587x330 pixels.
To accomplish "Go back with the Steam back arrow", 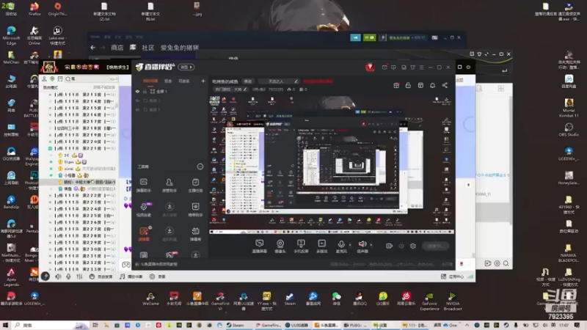I will (x=93, y=48).
